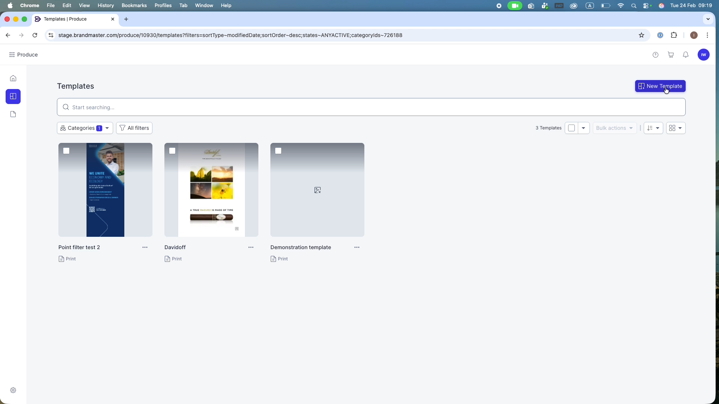
Task: Open the IW user avatar menu
Action: (x=704, y=55)
